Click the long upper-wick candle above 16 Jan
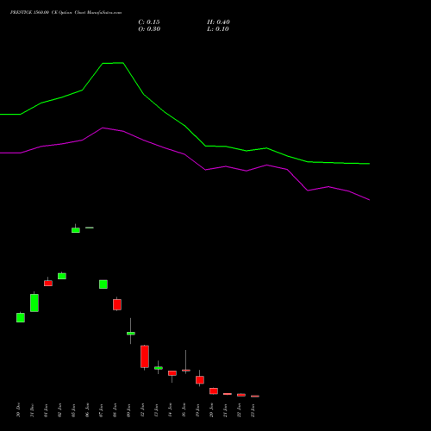The height and width of the screenshot is (431, 431). (186, 370)
